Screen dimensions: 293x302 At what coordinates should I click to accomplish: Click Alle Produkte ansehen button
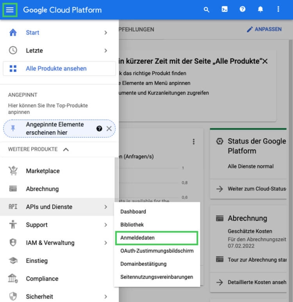(x=59, y=69)
